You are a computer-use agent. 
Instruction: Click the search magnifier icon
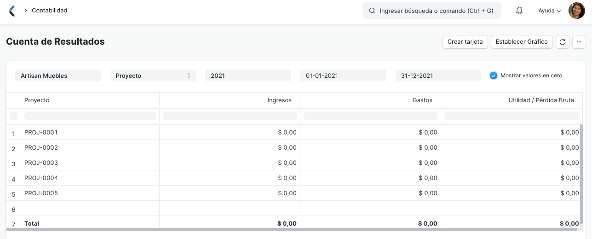[x=372, y=11]
